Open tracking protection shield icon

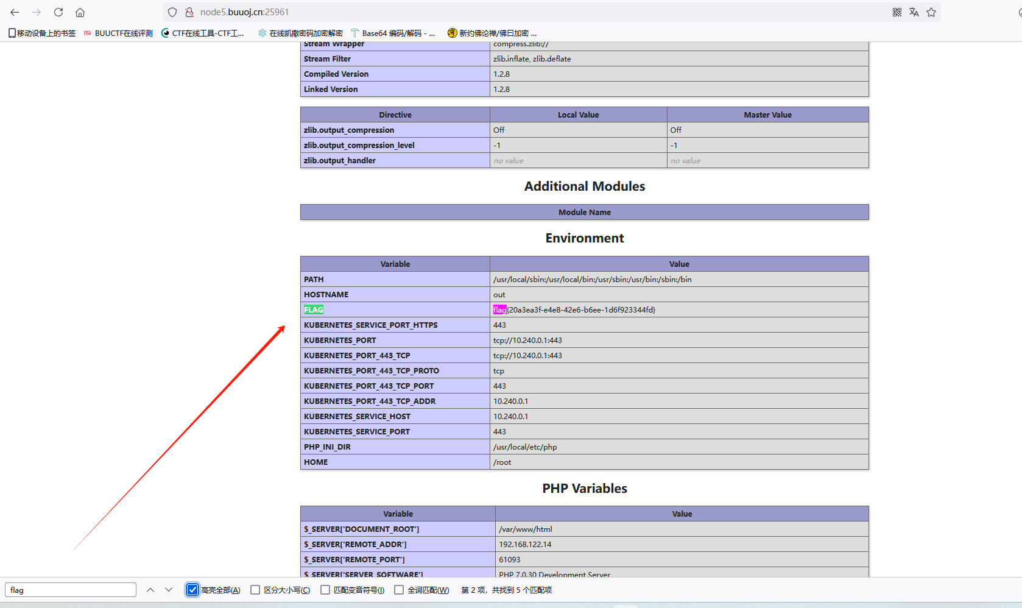pos(172,12)
